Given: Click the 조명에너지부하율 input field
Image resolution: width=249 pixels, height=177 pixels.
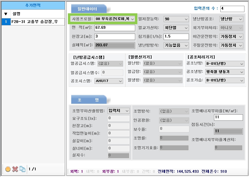Looking at the screenshot, I should 228,117.
